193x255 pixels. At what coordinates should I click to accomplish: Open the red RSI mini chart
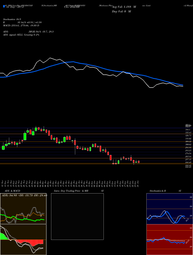[169, 240]
